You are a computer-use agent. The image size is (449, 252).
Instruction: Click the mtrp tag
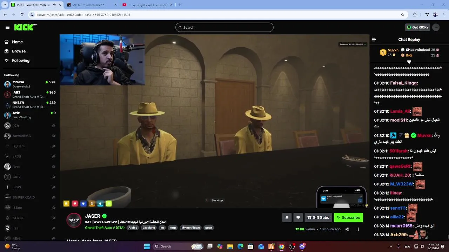pos(173,227)
